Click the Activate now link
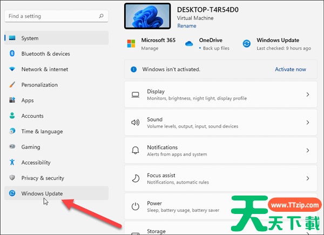 [x=291, y=69]
